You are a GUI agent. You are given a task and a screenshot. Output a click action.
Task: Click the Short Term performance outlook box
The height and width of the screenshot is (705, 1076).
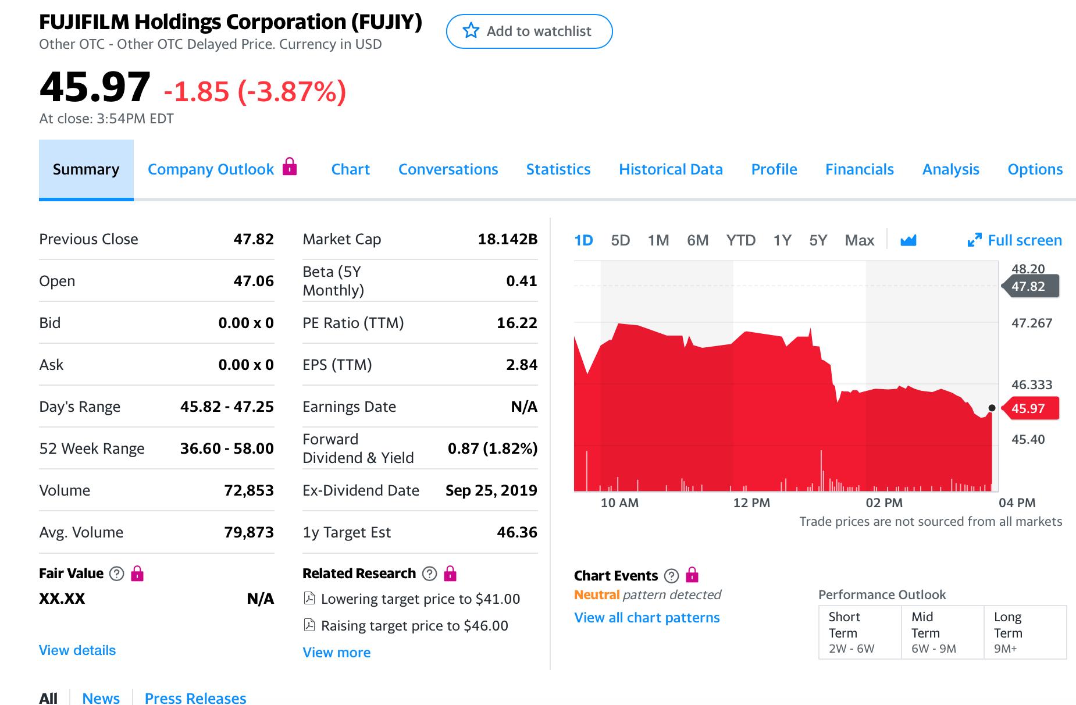[x=860, y=632]
